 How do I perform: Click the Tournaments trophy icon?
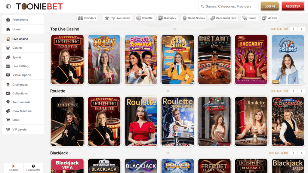pyautogui.click(x=8, y=102)
